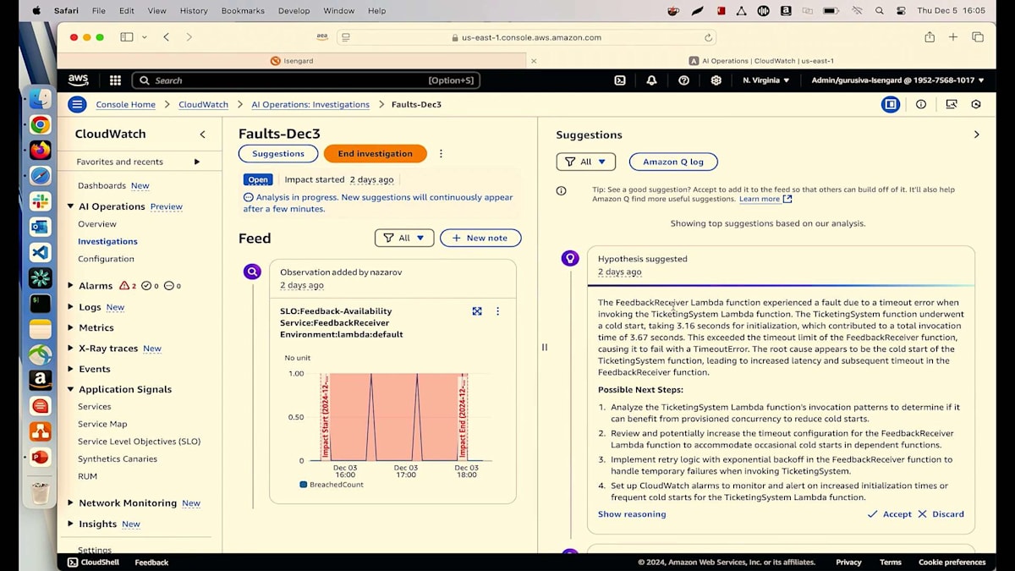Image resolution: width=1015 pixels, height=571 pixels.
Task: Toggle the Safari sidebar button
Action: (127, 37)
